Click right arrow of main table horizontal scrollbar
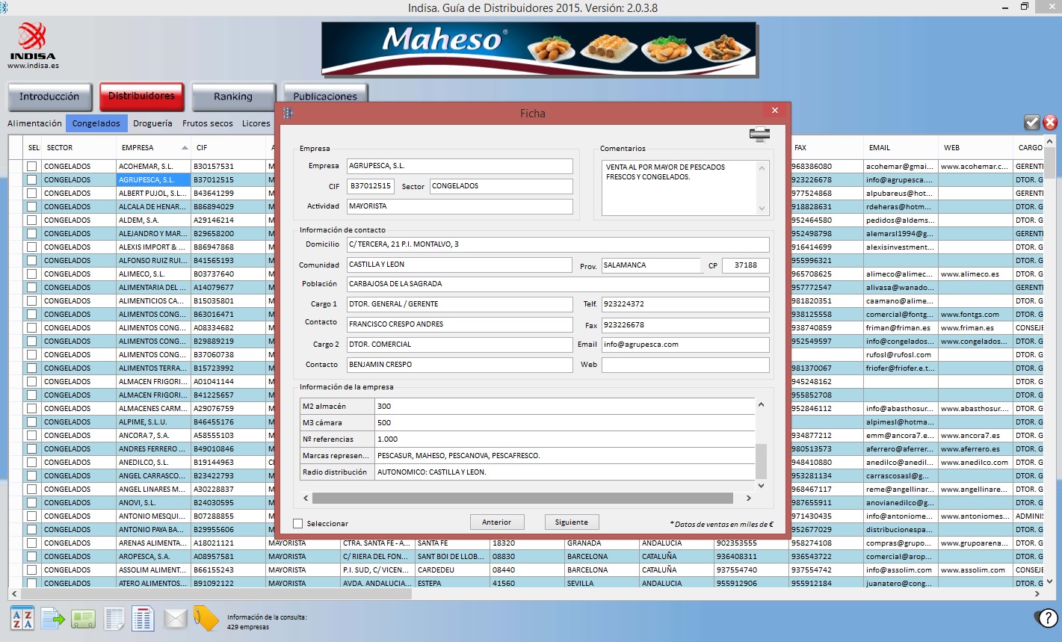 (1037, 593)
